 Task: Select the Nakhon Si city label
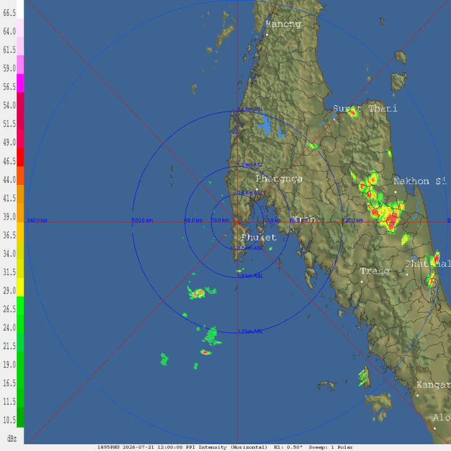coord(420,181)
